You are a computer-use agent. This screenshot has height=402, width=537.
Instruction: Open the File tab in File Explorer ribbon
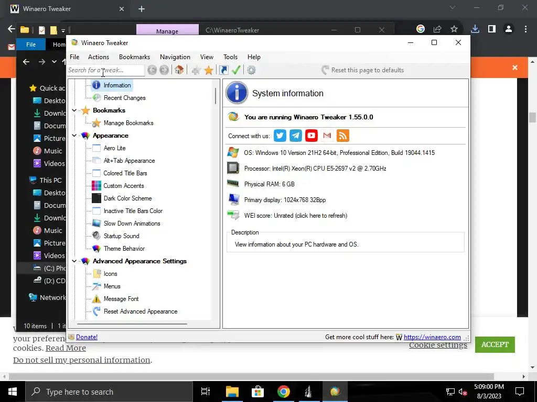point(31,44)
